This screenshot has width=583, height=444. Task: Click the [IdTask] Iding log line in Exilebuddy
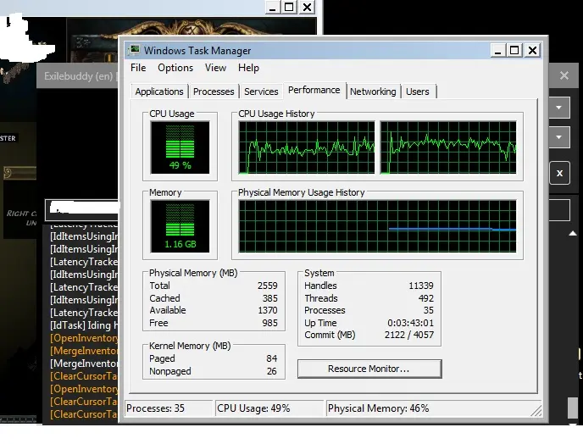(x=84, y=325)
